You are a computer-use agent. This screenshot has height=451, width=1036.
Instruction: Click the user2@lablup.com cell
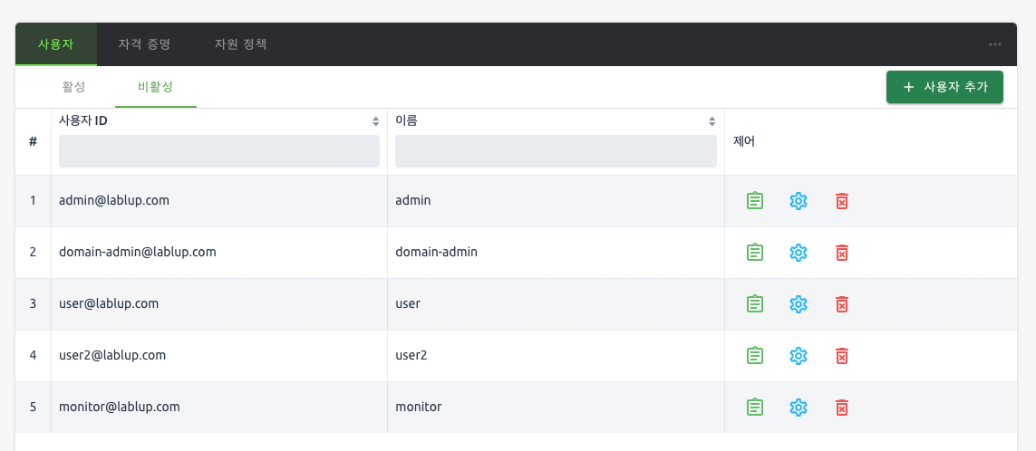(x=219, y=355)
